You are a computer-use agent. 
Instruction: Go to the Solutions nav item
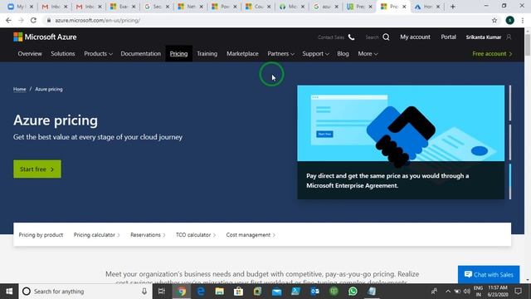(x=63, y=53)
